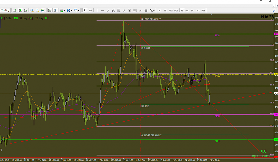Select candlestick chart display icon

point(20,11)
